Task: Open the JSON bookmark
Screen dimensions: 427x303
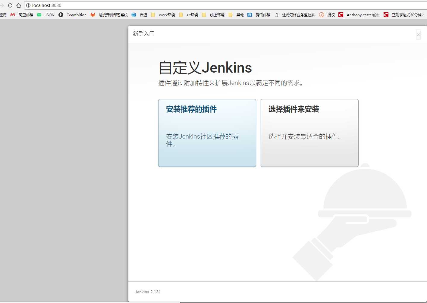Action: (46, 15)
